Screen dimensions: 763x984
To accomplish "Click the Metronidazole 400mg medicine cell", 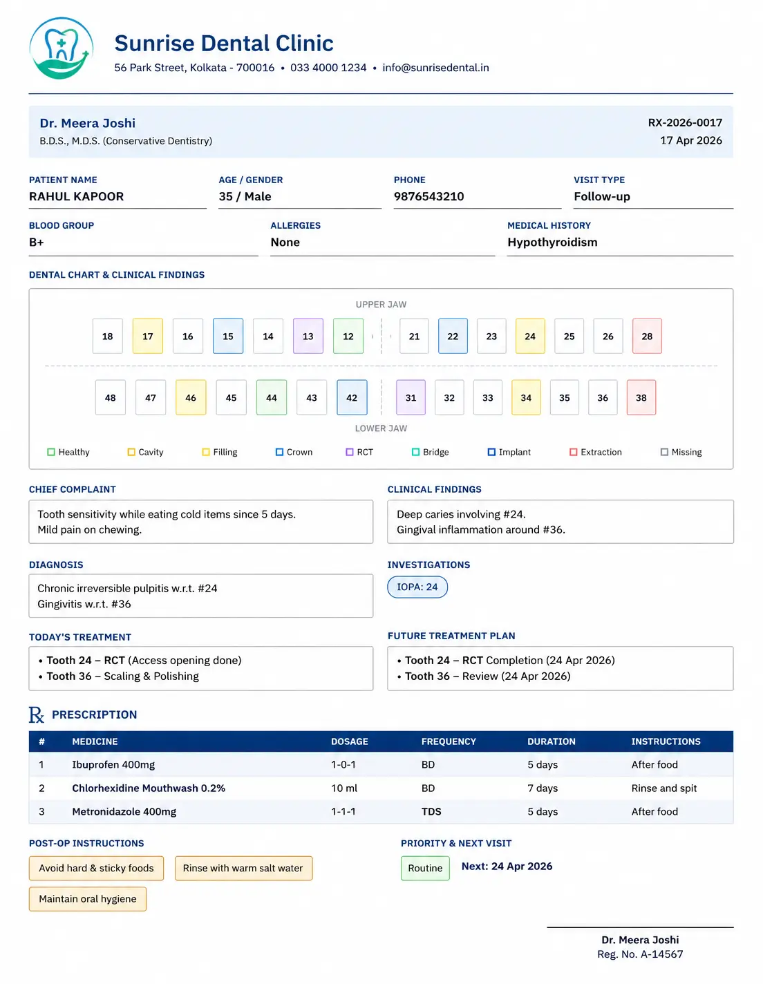I will coord(124,812).
